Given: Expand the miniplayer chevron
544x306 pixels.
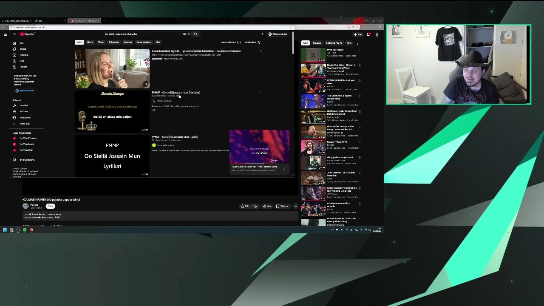Looking at the screenshot, I should tap(284, 169).
